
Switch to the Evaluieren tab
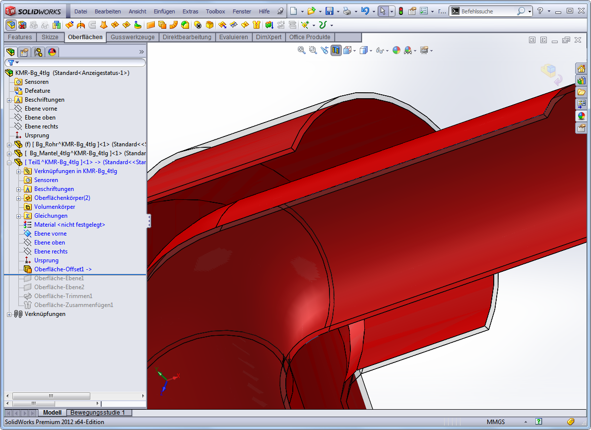[x=233, y=37]
